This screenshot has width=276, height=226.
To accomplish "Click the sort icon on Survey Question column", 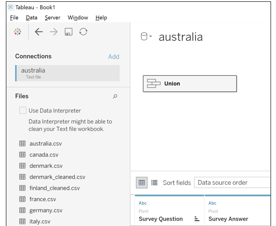I will click(197, 219).
